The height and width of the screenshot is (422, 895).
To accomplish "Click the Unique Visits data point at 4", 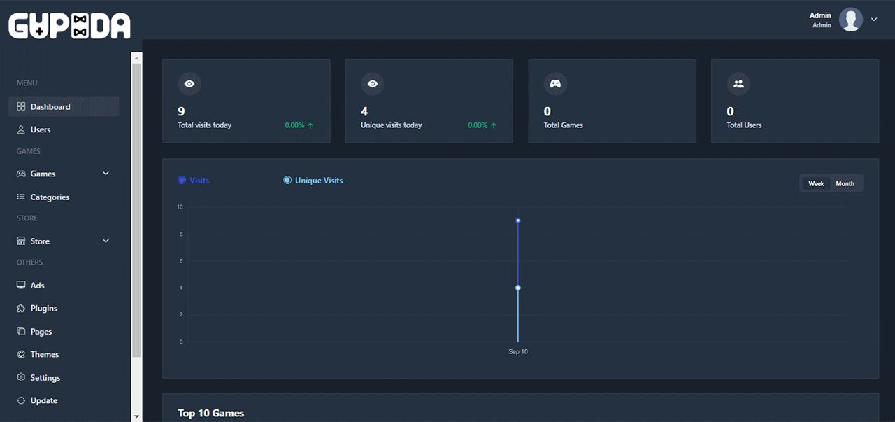I will [518, 288].
